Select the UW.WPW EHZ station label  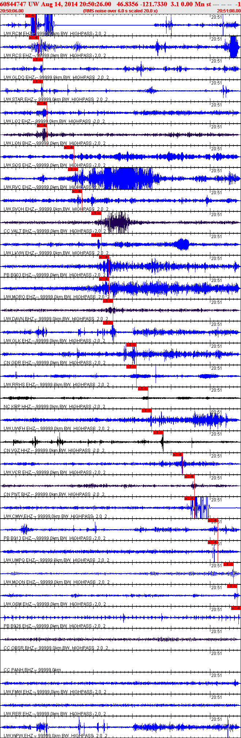(18, 735)
